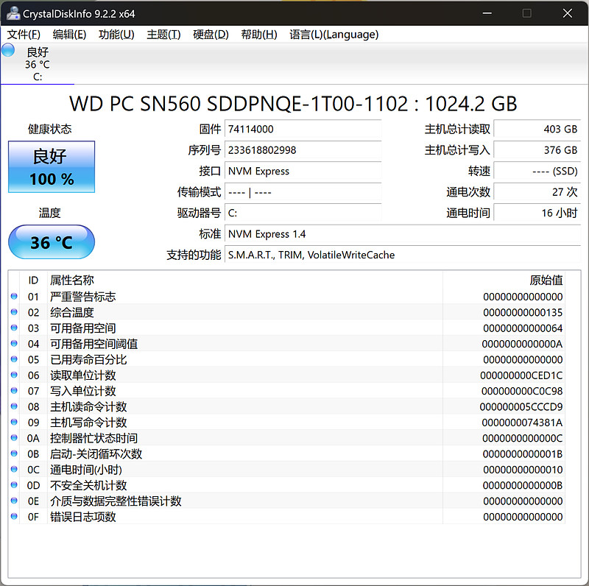Click the serial number field 233618802998

tap(303, 150)
